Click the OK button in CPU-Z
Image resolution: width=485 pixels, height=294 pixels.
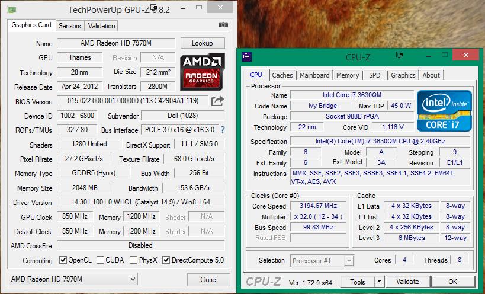452,282
